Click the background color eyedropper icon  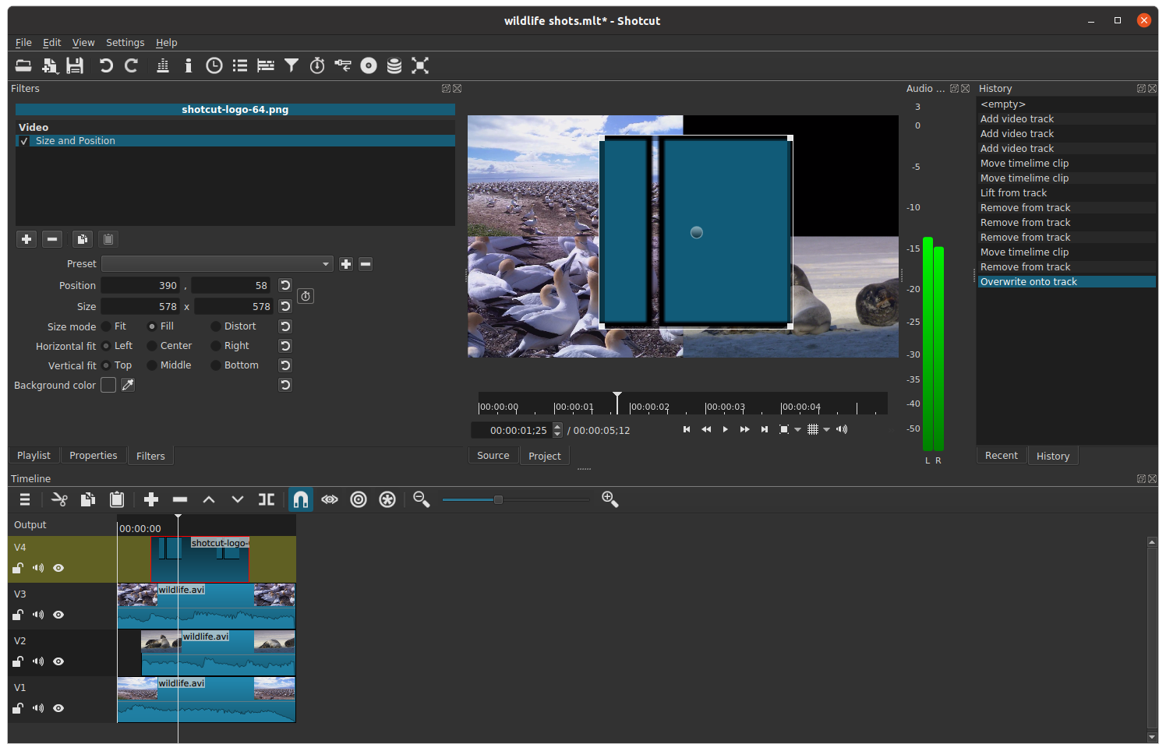point(128,385)
